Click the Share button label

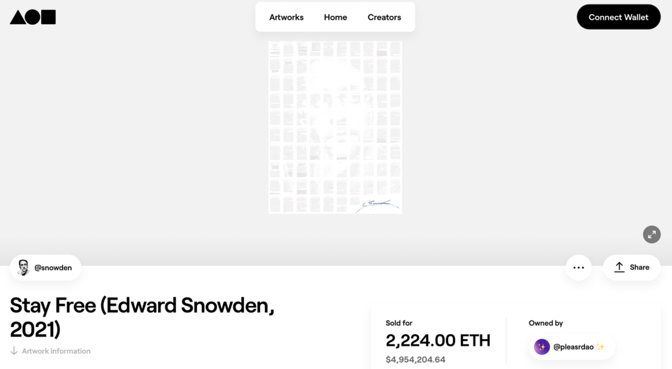pyautogui.click(x=639, y=267)
